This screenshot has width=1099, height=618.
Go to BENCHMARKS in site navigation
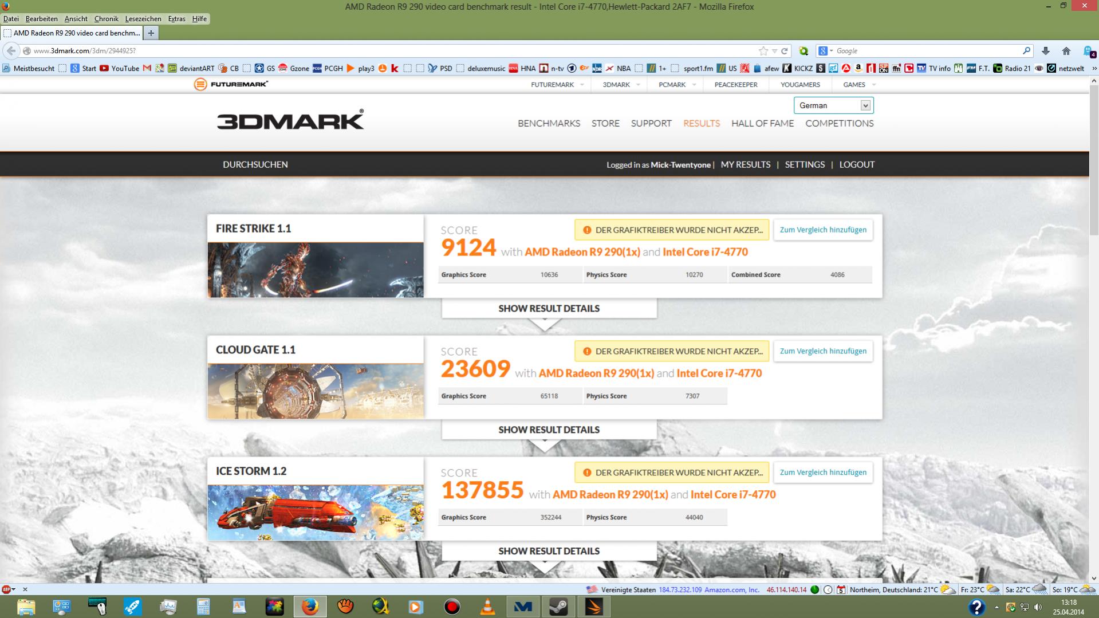pos(549,123)
